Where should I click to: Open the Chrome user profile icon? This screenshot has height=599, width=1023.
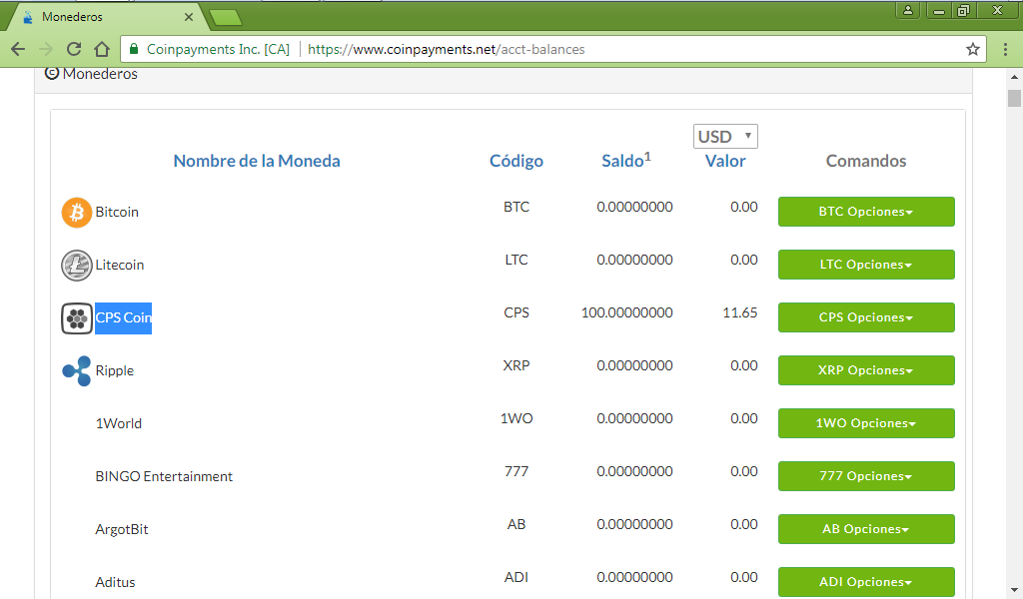tap(907, 10)
